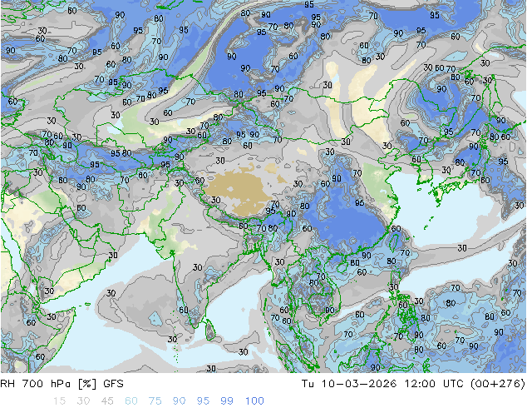Choose the 90 value in the bottom legend
The image size is (527, 408).
coord(179,401)
